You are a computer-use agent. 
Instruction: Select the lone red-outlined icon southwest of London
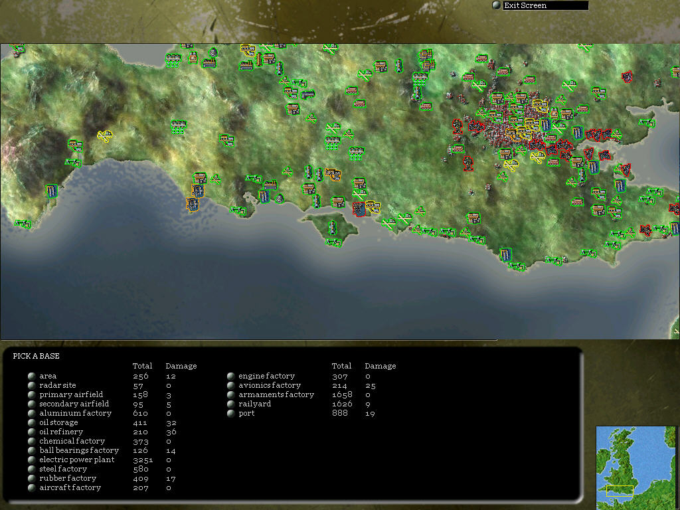[x=468, y=163]
